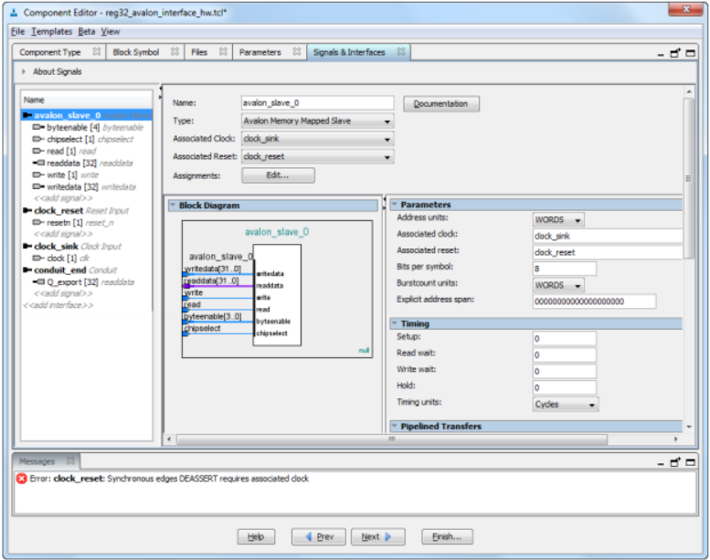Click the Finish... button
Screen dimensions: 710x560
coord(447,537)
